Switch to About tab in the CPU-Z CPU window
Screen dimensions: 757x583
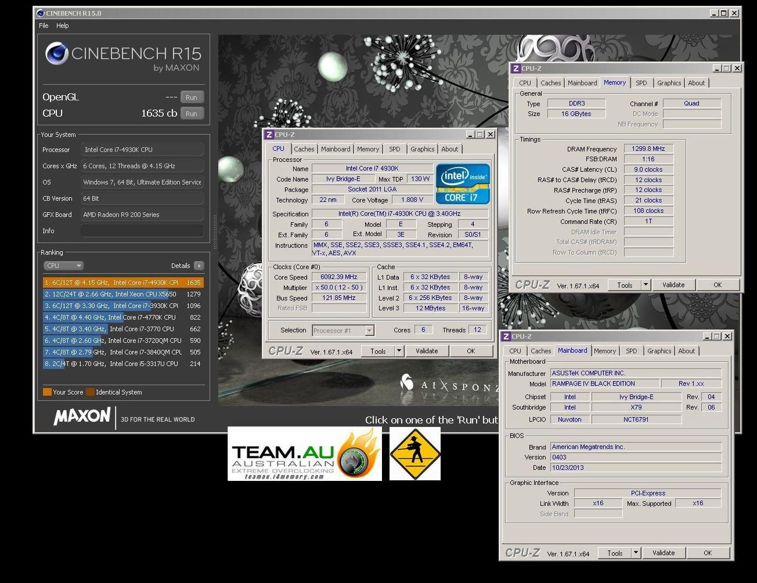click(450, 149)
